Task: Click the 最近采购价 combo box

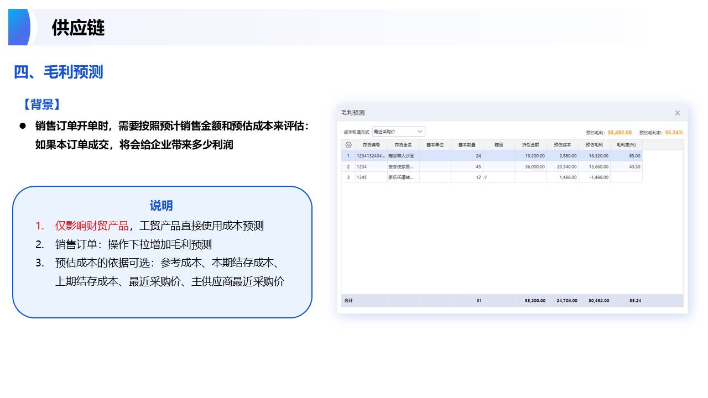Action: coord(398,132)
